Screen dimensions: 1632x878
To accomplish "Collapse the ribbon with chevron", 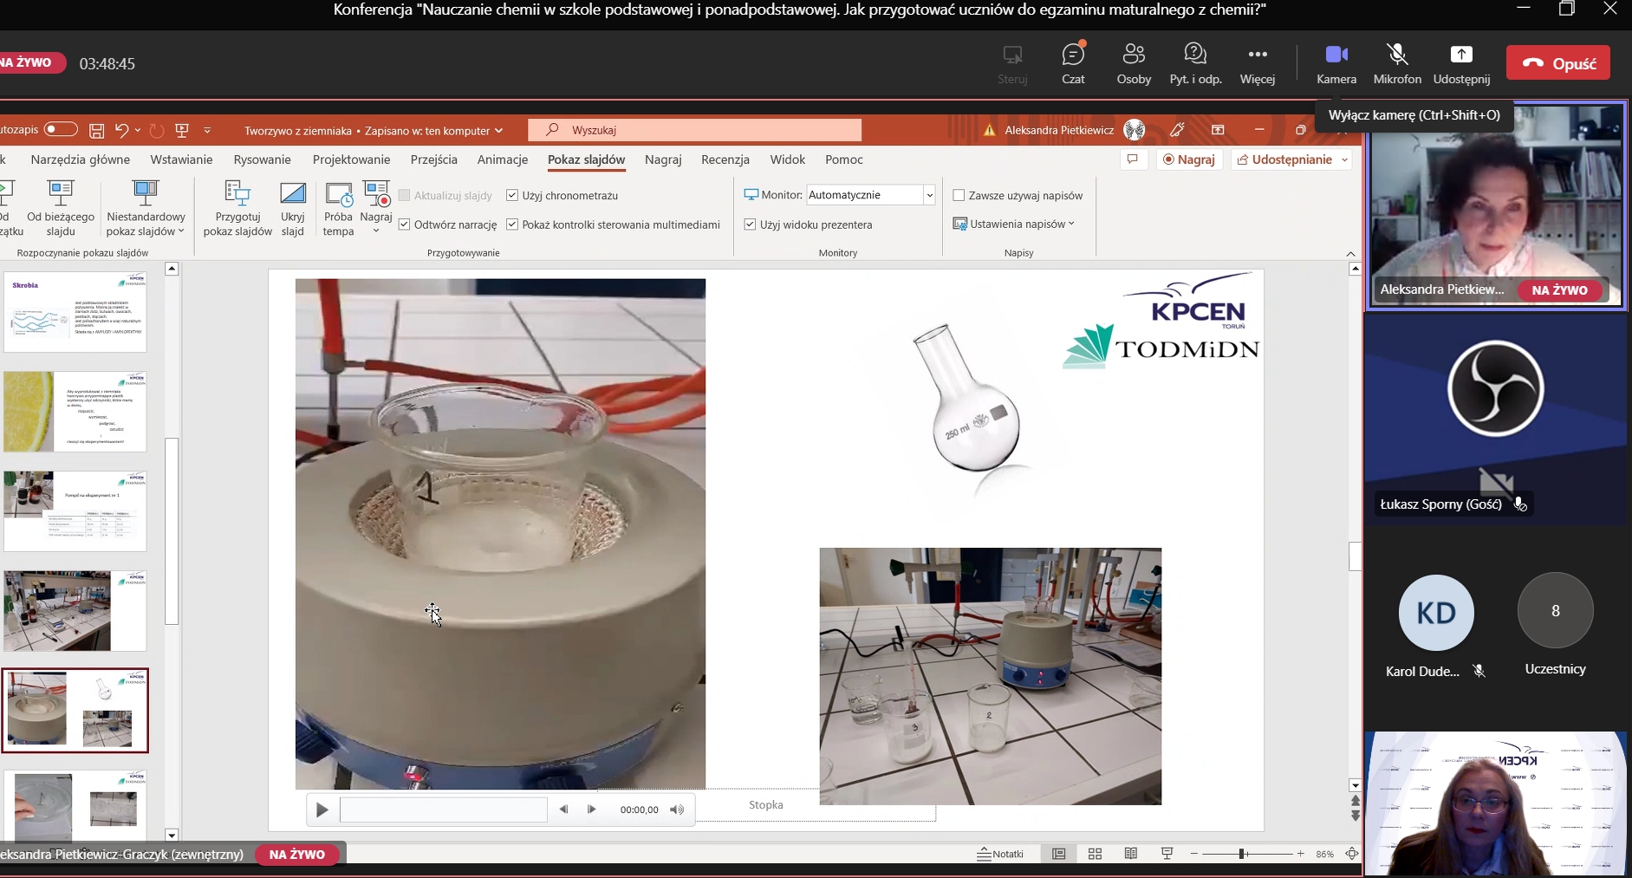I will point(1351,253).
